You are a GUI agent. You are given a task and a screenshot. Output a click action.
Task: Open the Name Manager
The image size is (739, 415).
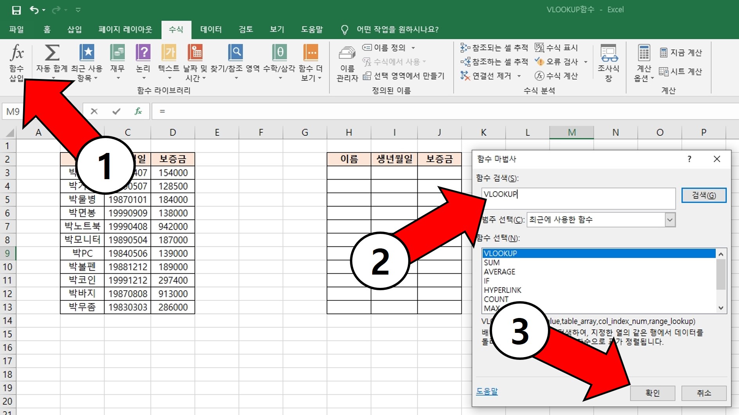coord(347,63)
